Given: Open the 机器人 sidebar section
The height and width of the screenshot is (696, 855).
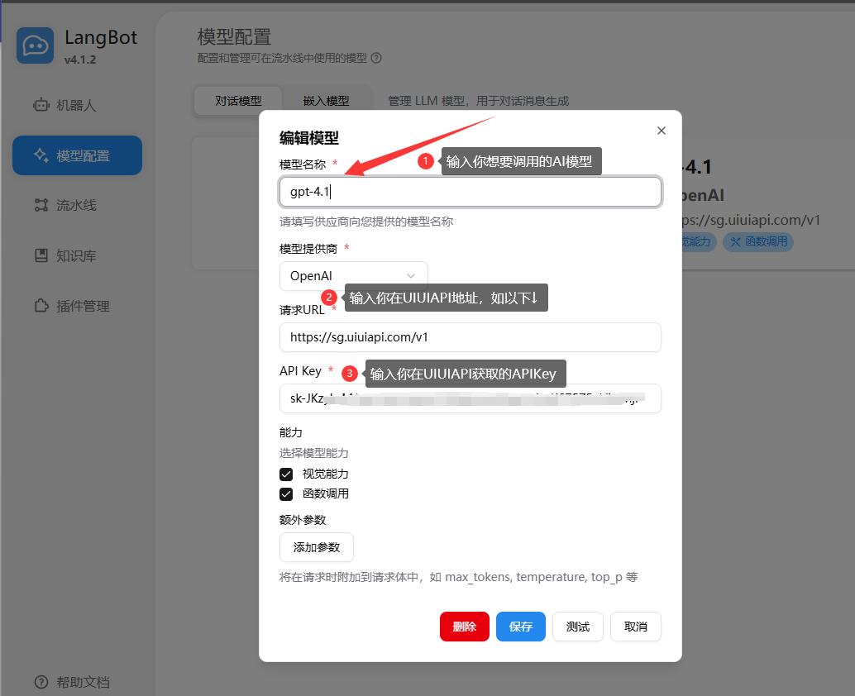Looking at the screenshot, I should click(x=77, y=105).
